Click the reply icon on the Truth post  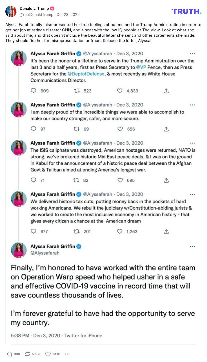pyautogui.click(x=10, y=354)
